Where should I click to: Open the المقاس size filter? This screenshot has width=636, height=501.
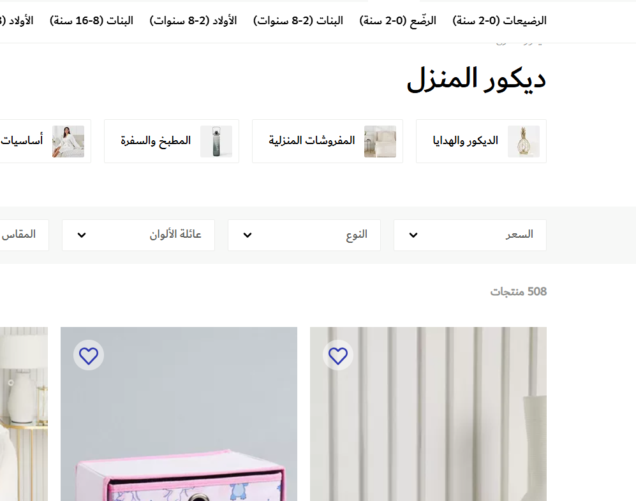coord(24,235)
